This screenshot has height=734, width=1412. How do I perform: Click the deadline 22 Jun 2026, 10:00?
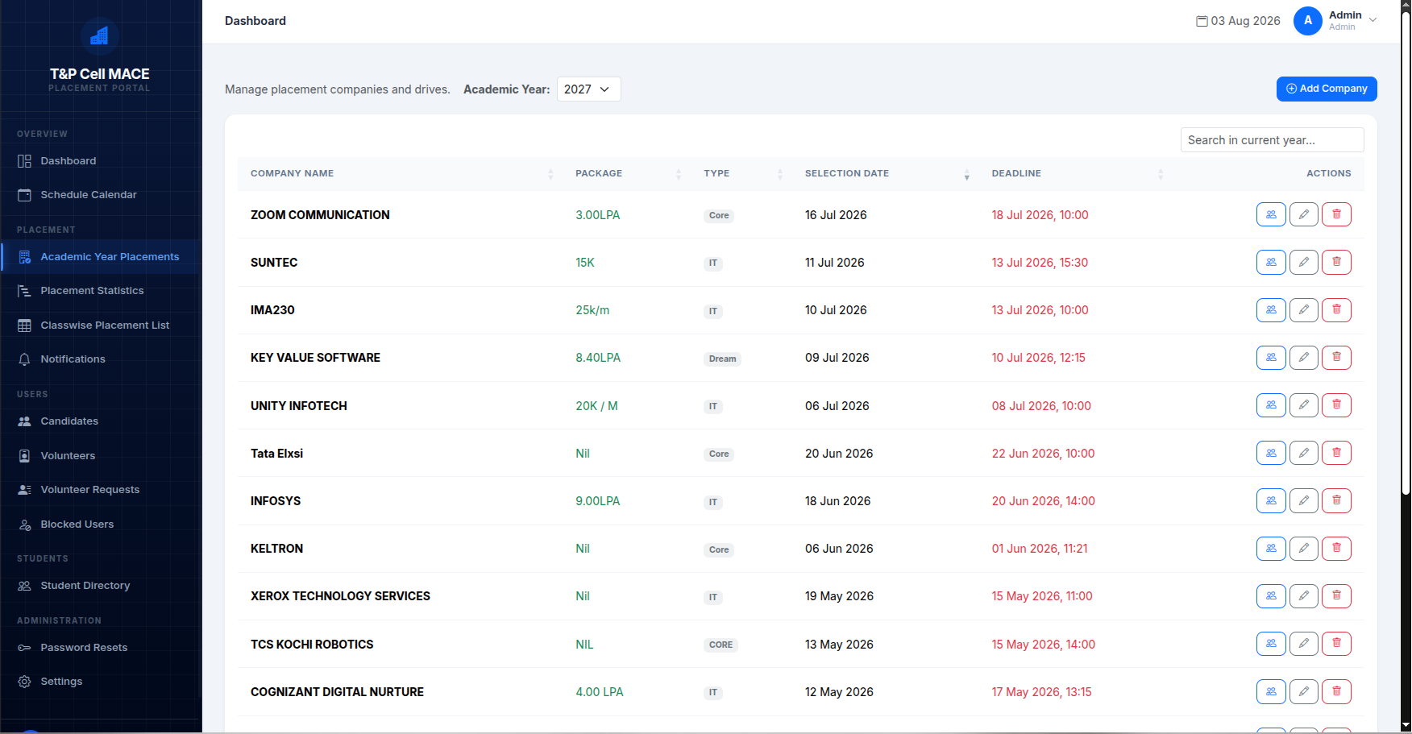tap(1043, 454)
